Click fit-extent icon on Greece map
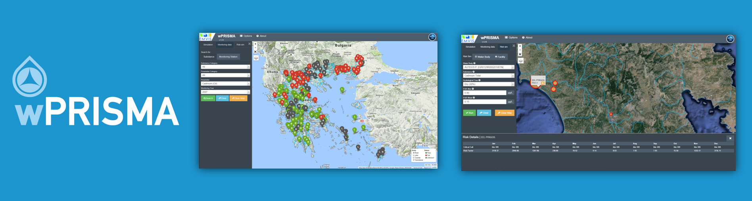Viewport: 752px width, 201px height. (x=255, y=52)
